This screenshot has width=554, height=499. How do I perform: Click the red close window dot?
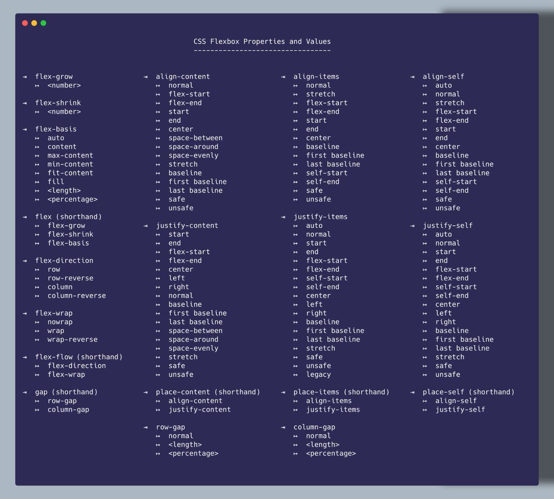pos(25,23)
